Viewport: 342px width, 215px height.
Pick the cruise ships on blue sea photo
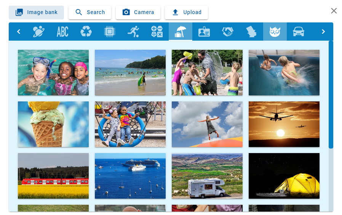pyautogui.click(x=130, y=176)
